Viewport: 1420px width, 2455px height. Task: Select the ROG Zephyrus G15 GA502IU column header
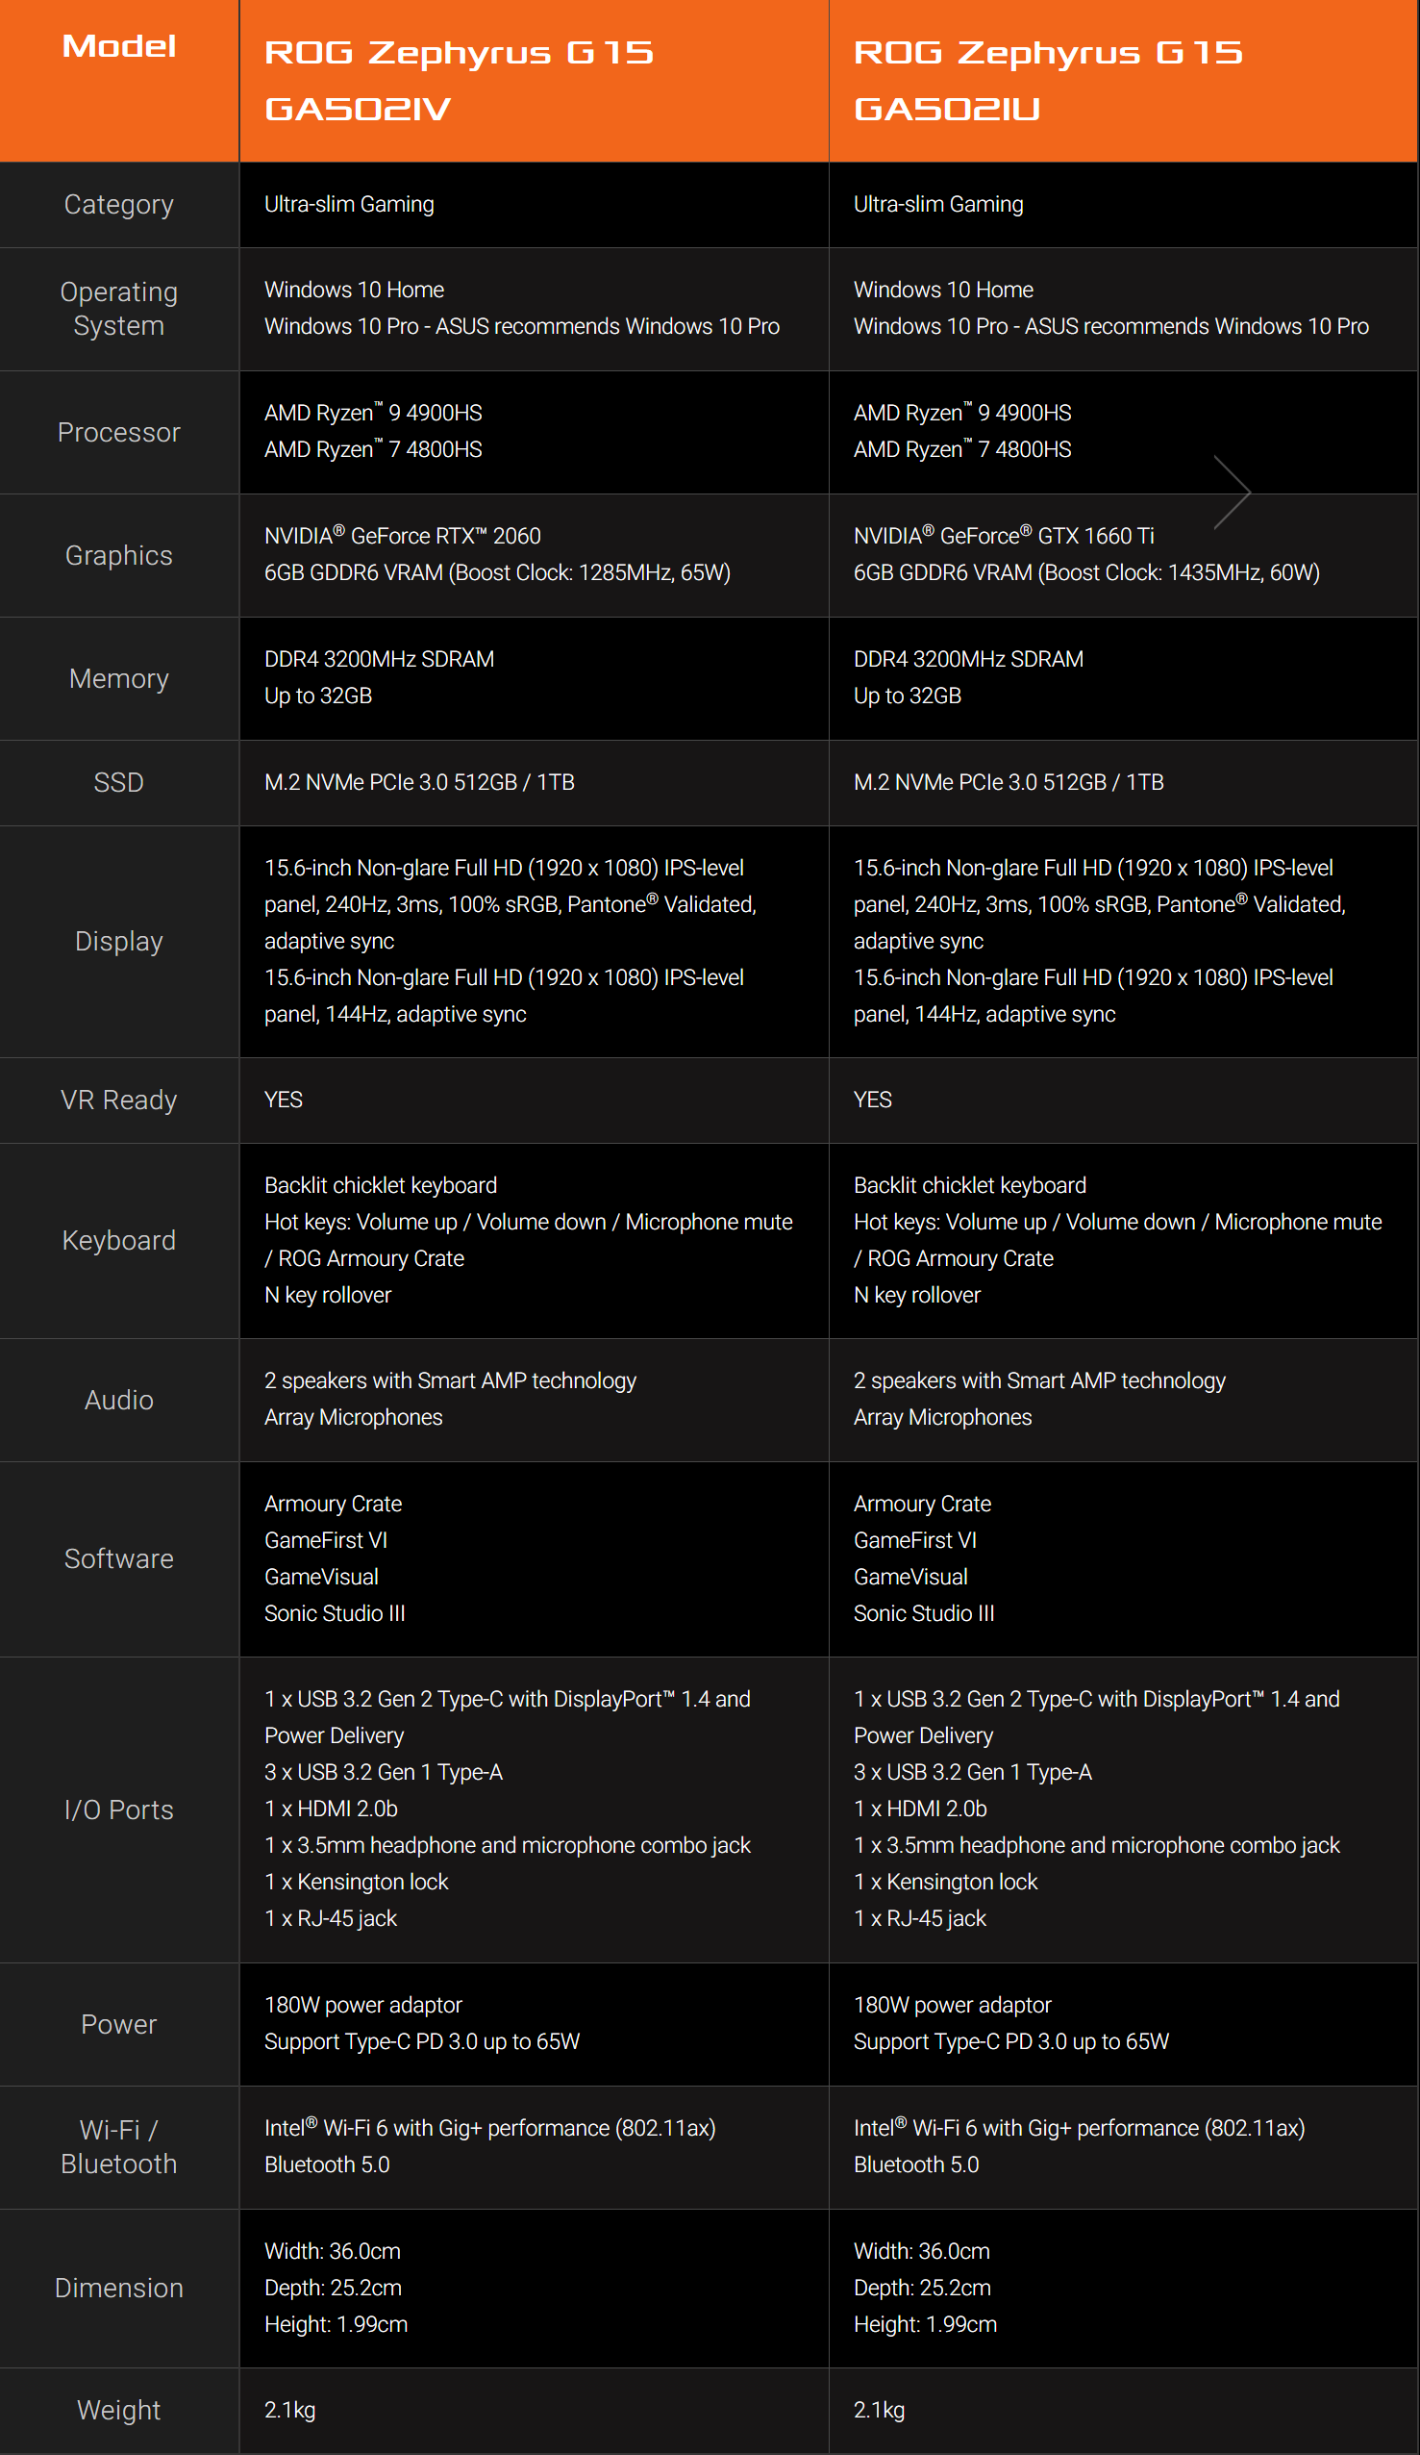(x=1047, y=80)
